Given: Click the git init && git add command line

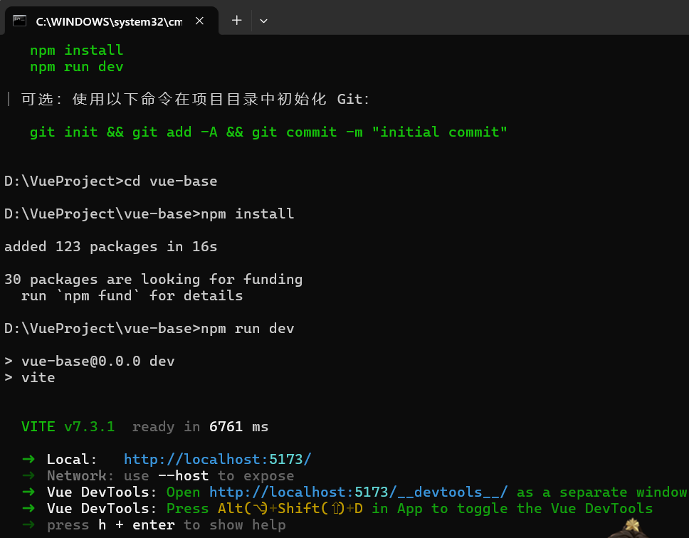Looking at the screenshot, I should point(268,132).
